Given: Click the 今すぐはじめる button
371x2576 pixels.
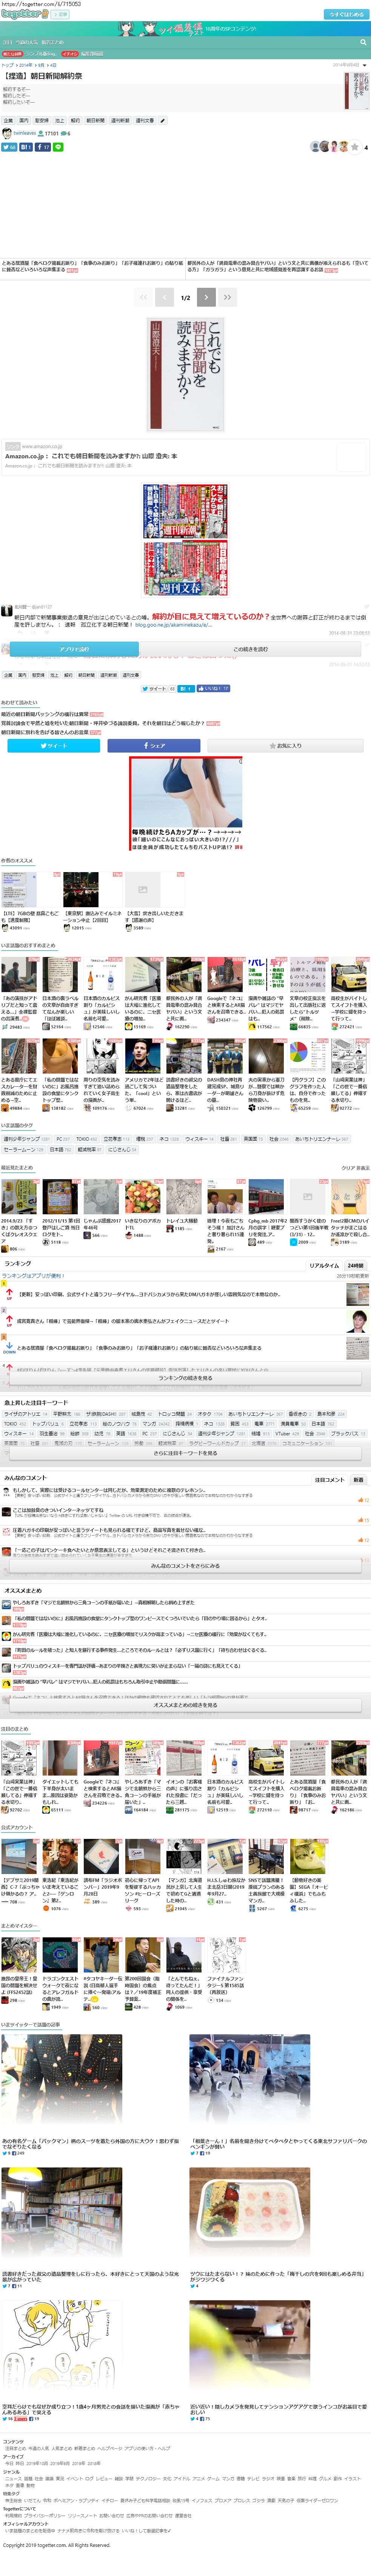Looking at the screenshot, I should pyautogui.click(x=346, y=15).
